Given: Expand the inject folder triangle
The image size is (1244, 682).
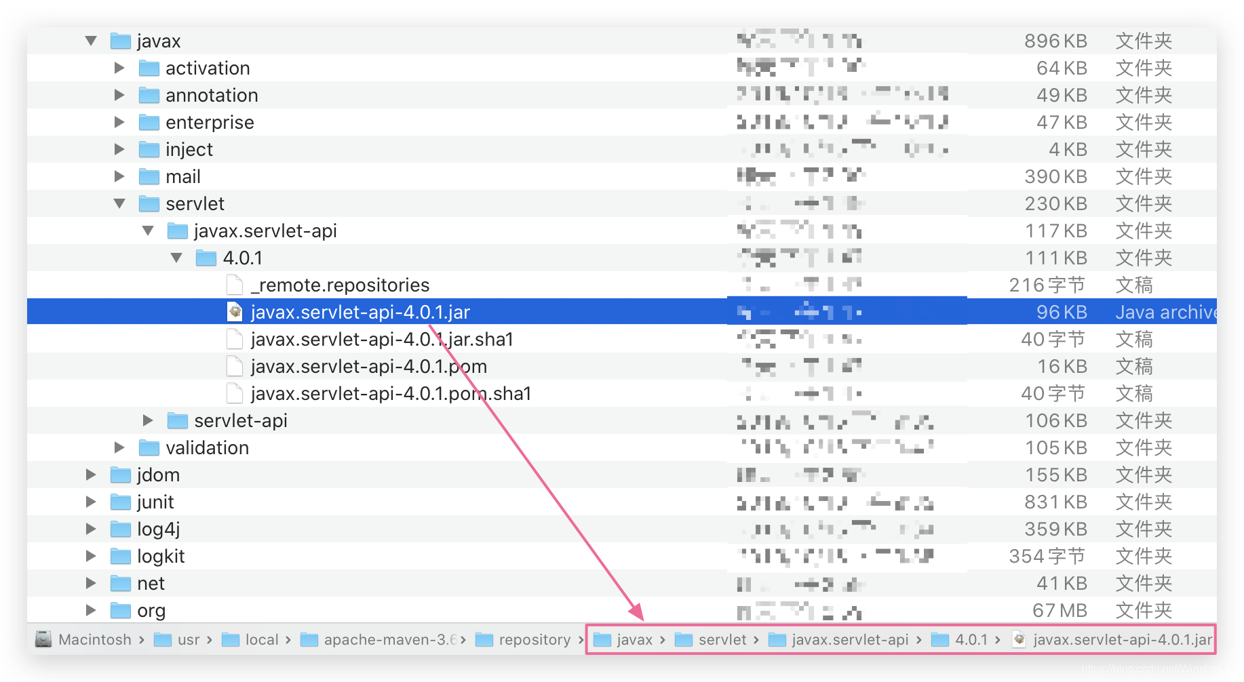Looking at the screenshot, I should 119,149.
